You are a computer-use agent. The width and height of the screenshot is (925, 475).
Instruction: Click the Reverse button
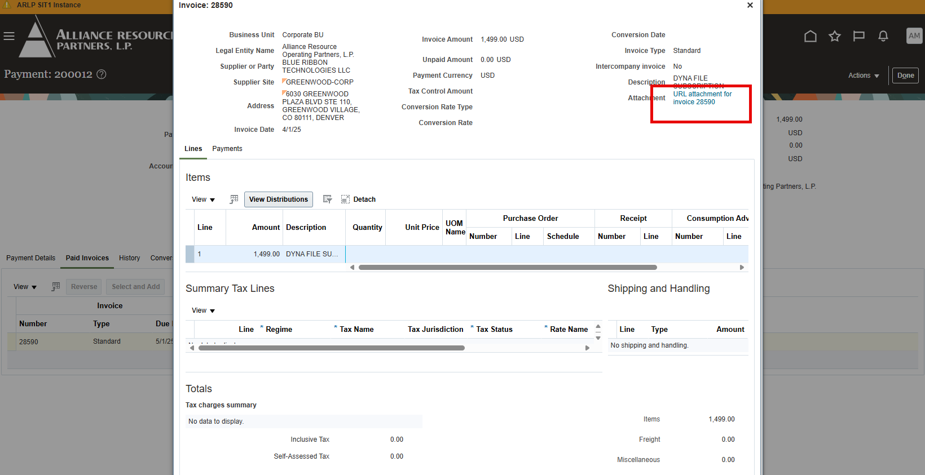[x=84, y=287]
